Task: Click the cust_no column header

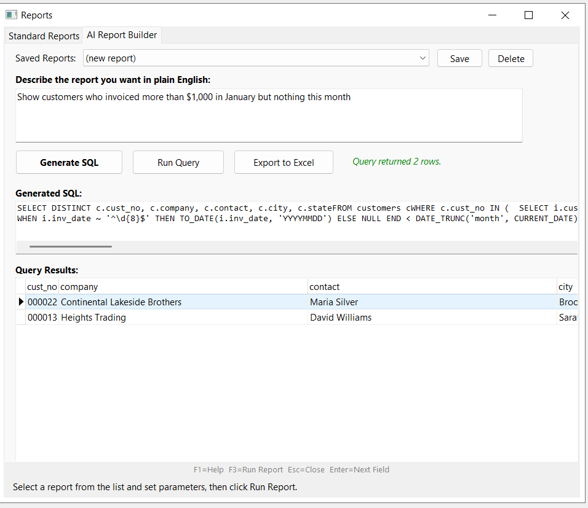Action: coord(41,286)
